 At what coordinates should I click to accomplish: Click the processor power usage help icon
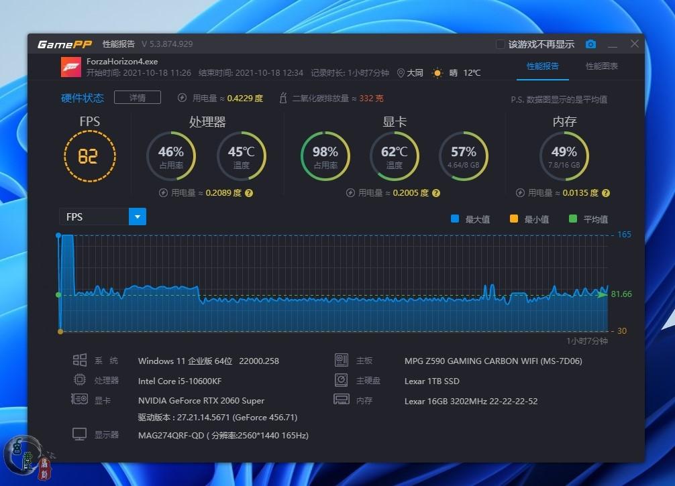pyautogui.click(x=249, y=193)
